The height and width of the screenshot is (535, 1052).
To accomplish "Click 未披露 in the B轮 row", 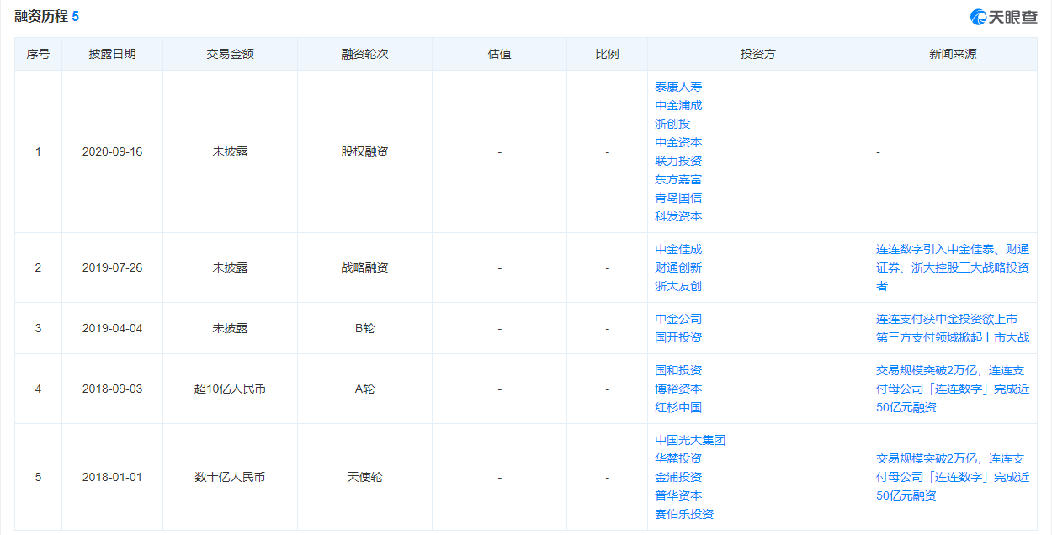I will [x=230, y=328].
